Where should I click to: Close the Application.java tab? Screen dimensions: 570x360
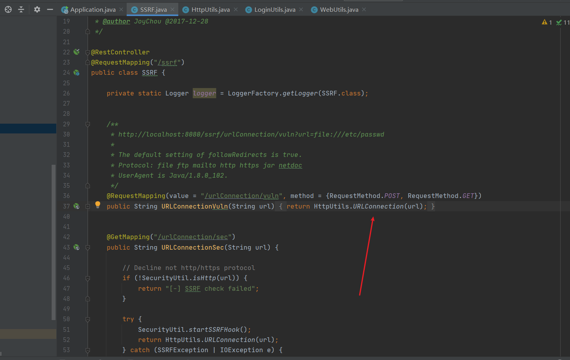[121, 9]
